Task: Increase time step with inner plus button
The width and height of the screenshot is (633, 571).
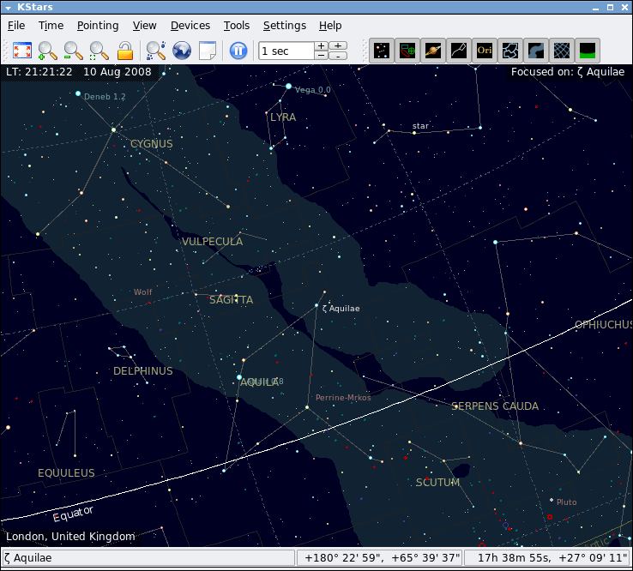Action: pos(322,46)
